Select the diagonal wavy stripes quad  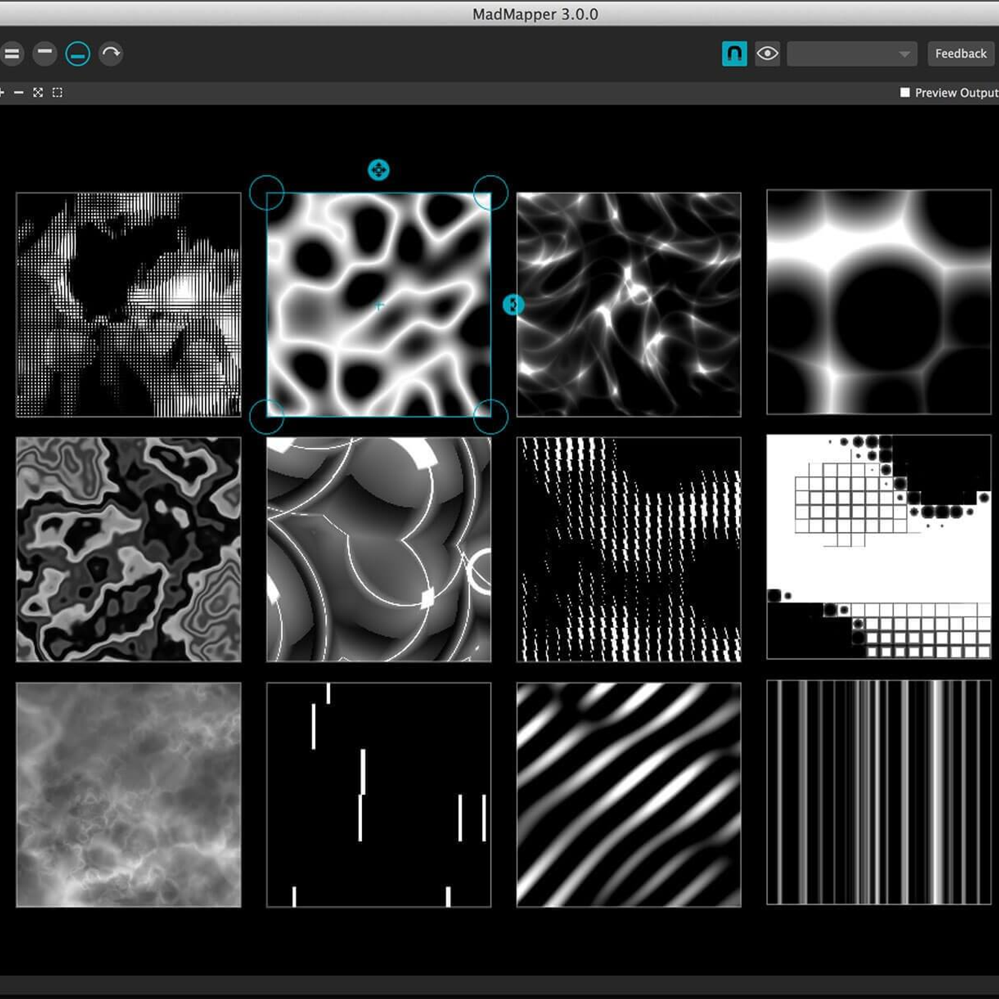629,794
